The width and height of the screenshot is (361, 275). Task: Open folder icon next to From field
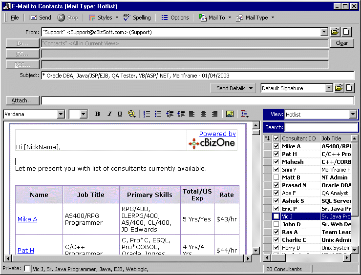click(335, 32)
